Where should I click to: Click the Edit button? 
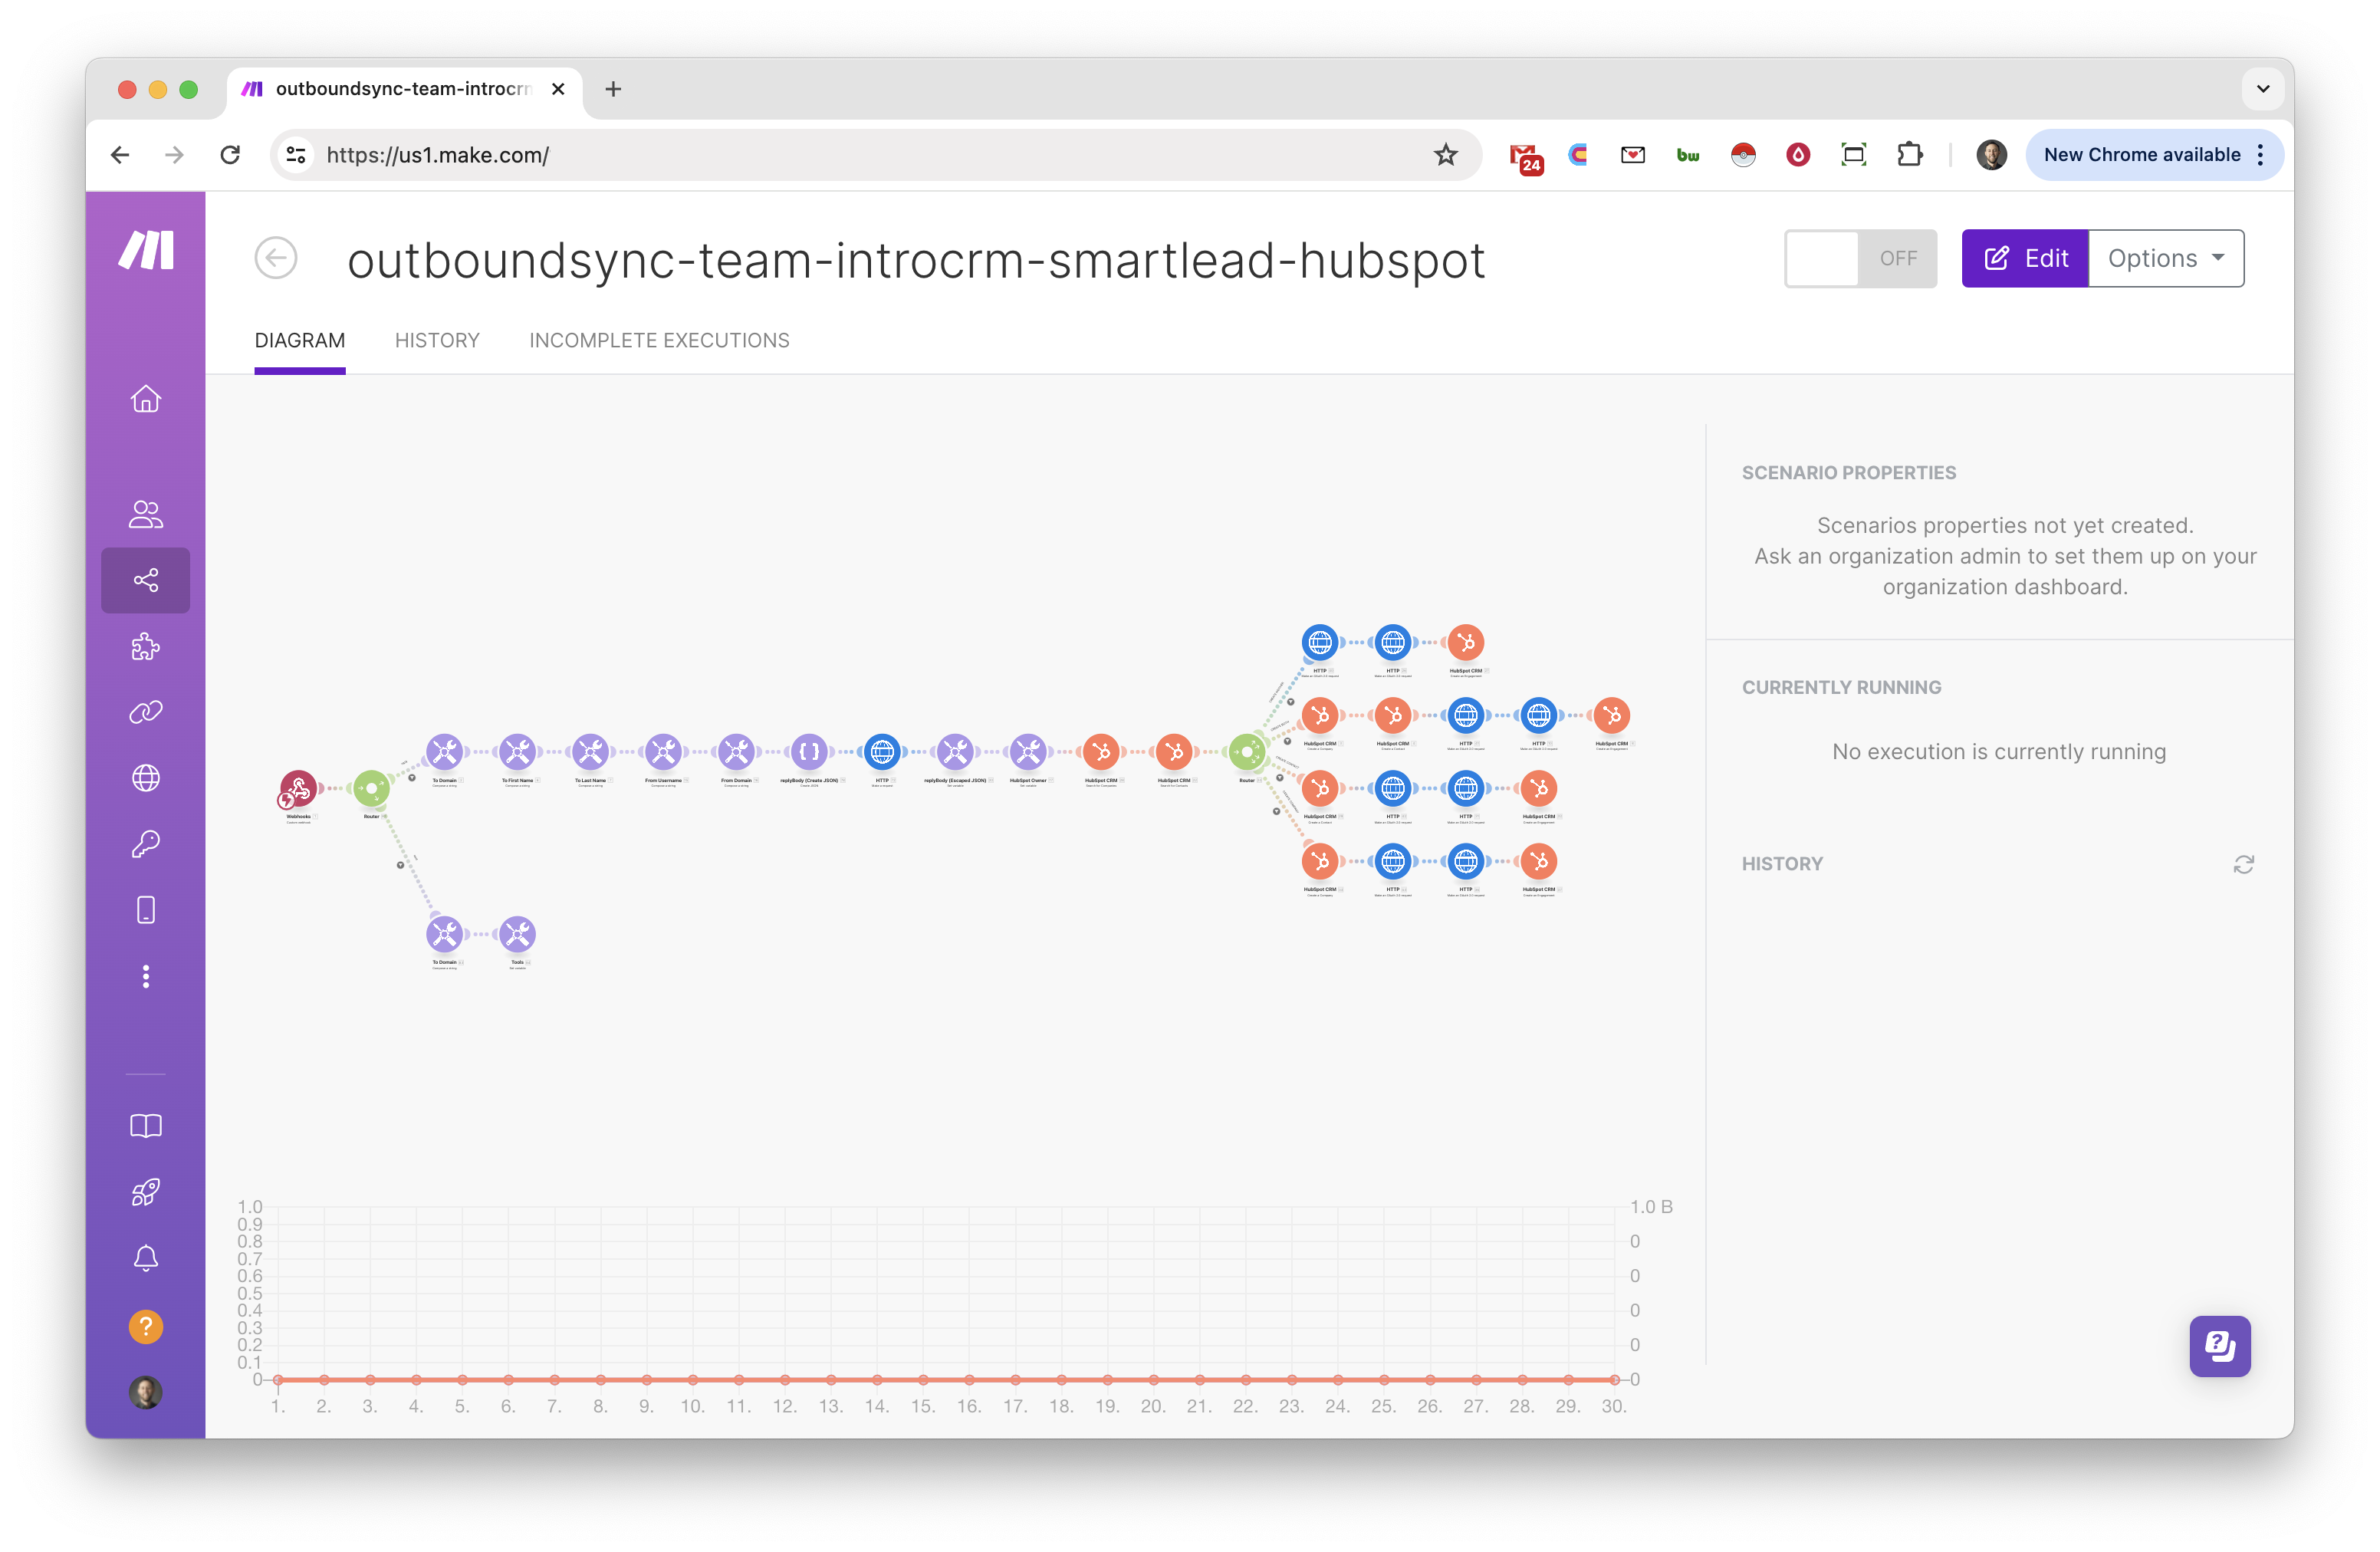[2025, 258]
